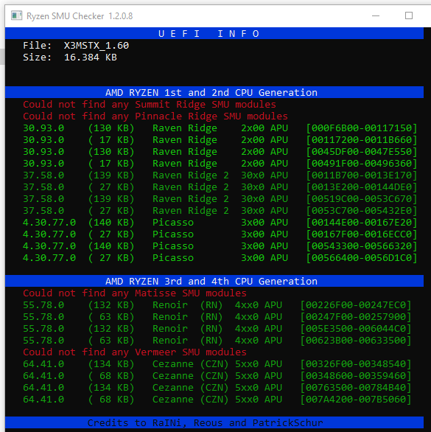This screenshot has width=431, height=432.
Task: Click address range [0045DF00-0047E550]
Action: (x=362, y=152)
